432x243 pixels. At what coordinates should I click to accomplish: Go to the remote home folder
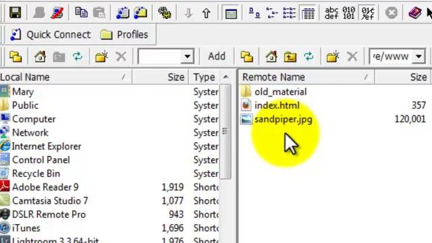271,57
